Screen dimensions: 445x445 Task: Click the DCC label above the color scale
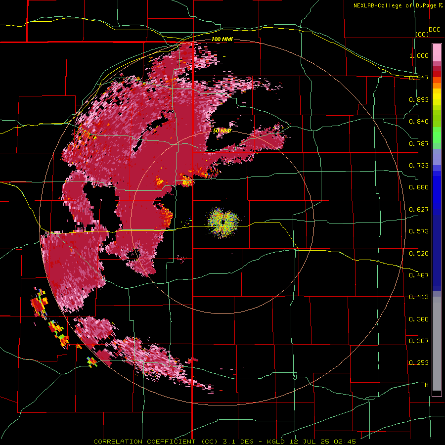(435, 30)
